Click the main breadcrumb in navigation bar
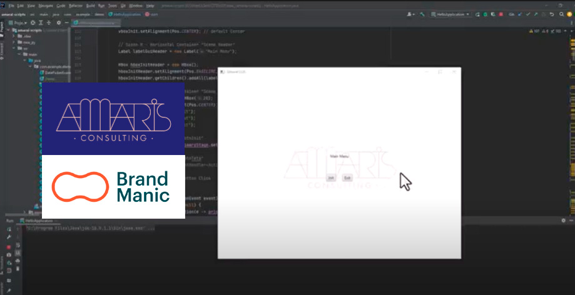 click(x=44, y=14)
